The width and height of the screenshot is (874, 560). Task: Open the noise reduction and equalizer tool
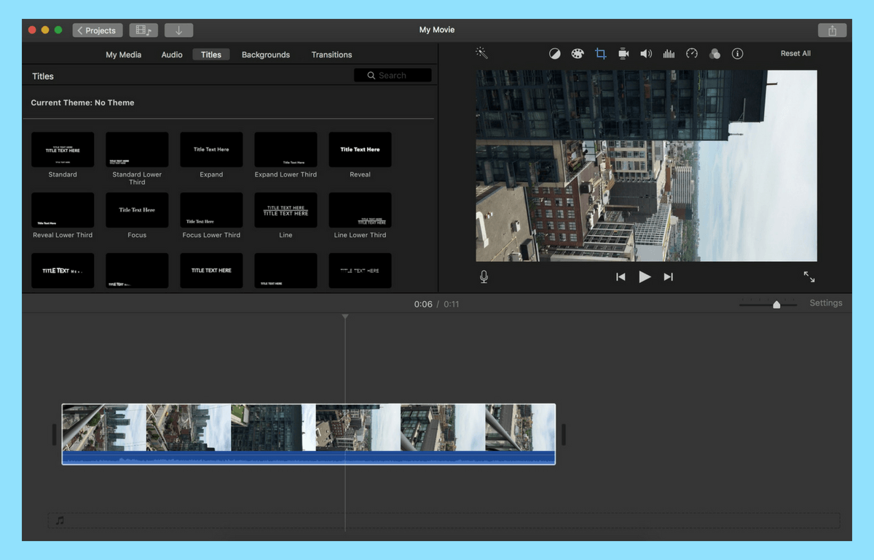click(669, 54)
